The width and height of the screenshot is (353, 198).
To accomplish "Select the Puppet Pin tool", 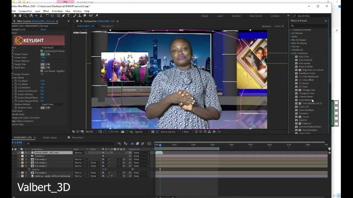I will (97, 16).
